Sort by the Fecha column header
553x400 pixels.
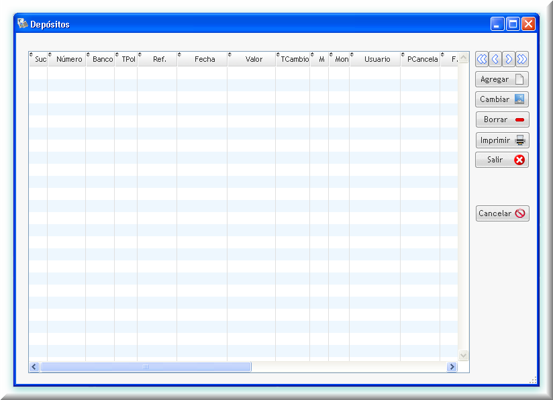pyautogui.click(x=203, y=59)
